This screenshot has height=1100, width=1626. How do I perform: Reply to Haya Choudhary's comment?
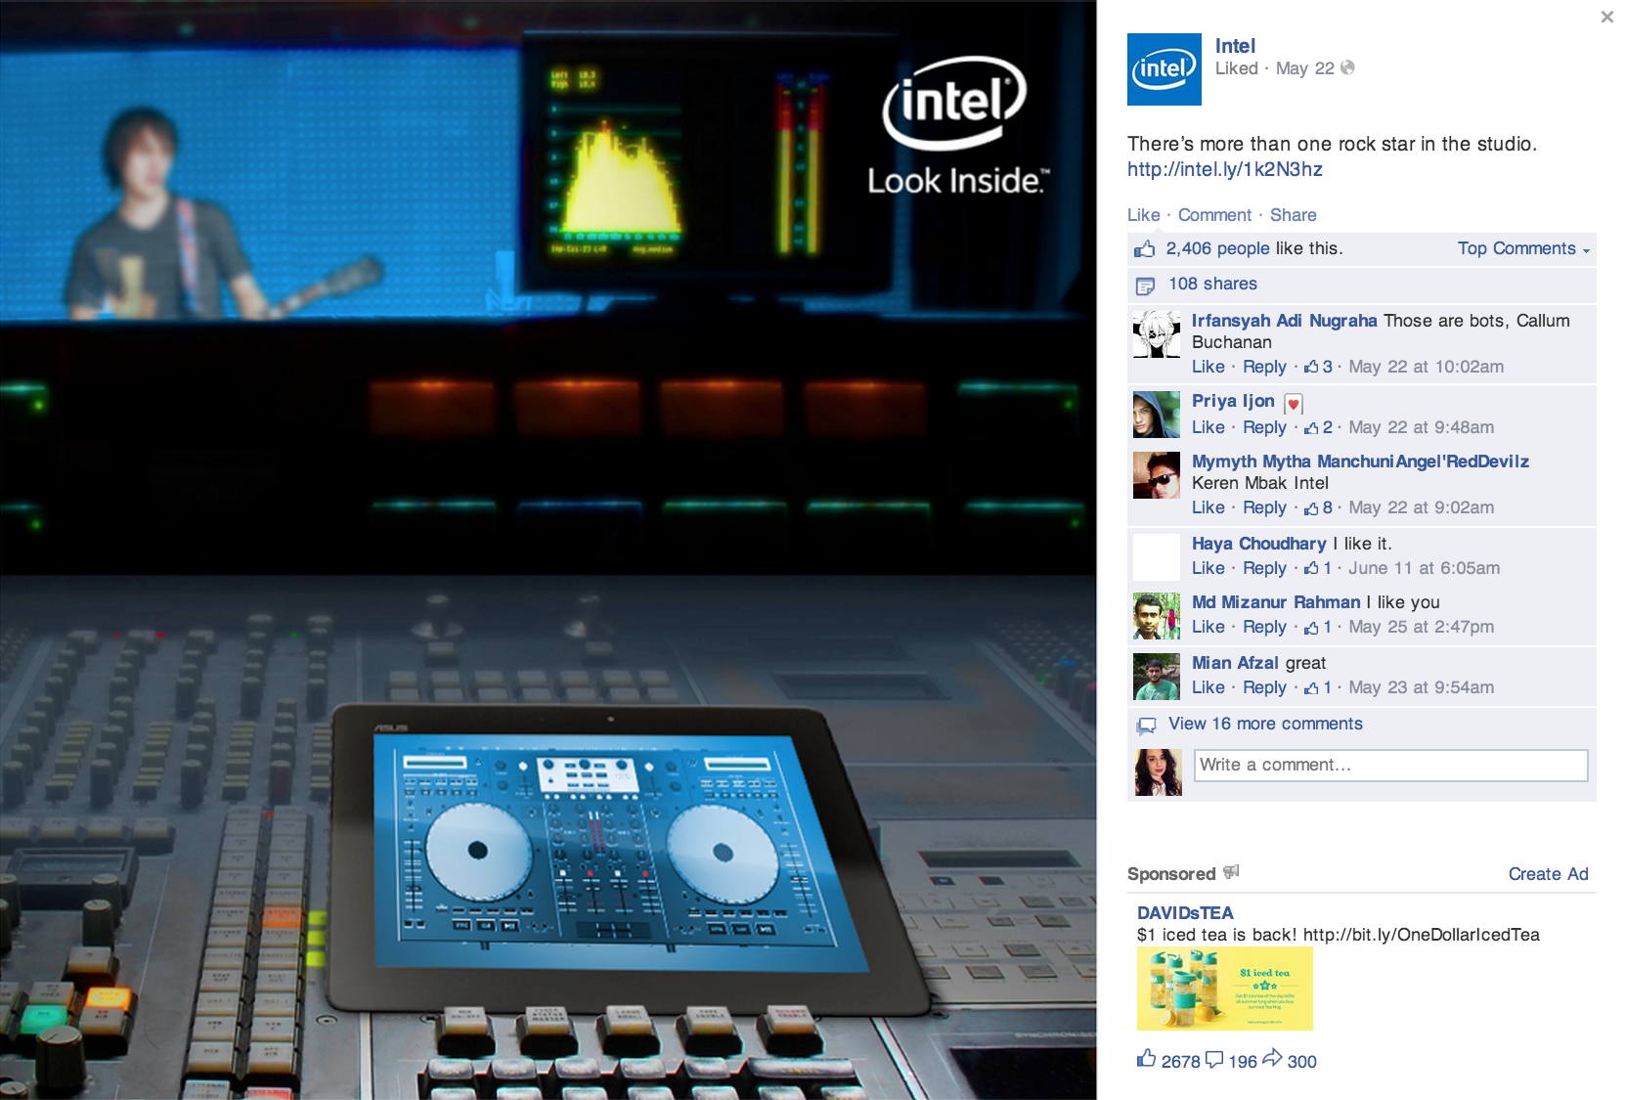pyautogui.click(x=1264, y=568)
